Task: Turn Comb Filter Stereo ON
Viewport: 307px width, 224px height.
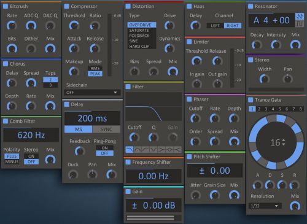Action: 31,156
